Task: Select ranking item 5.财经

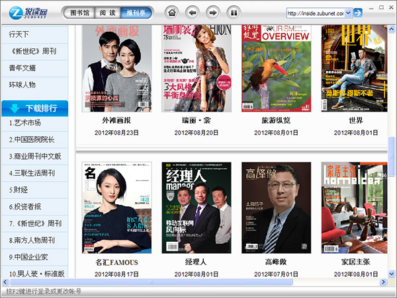Action: click(x=34, y=190)
